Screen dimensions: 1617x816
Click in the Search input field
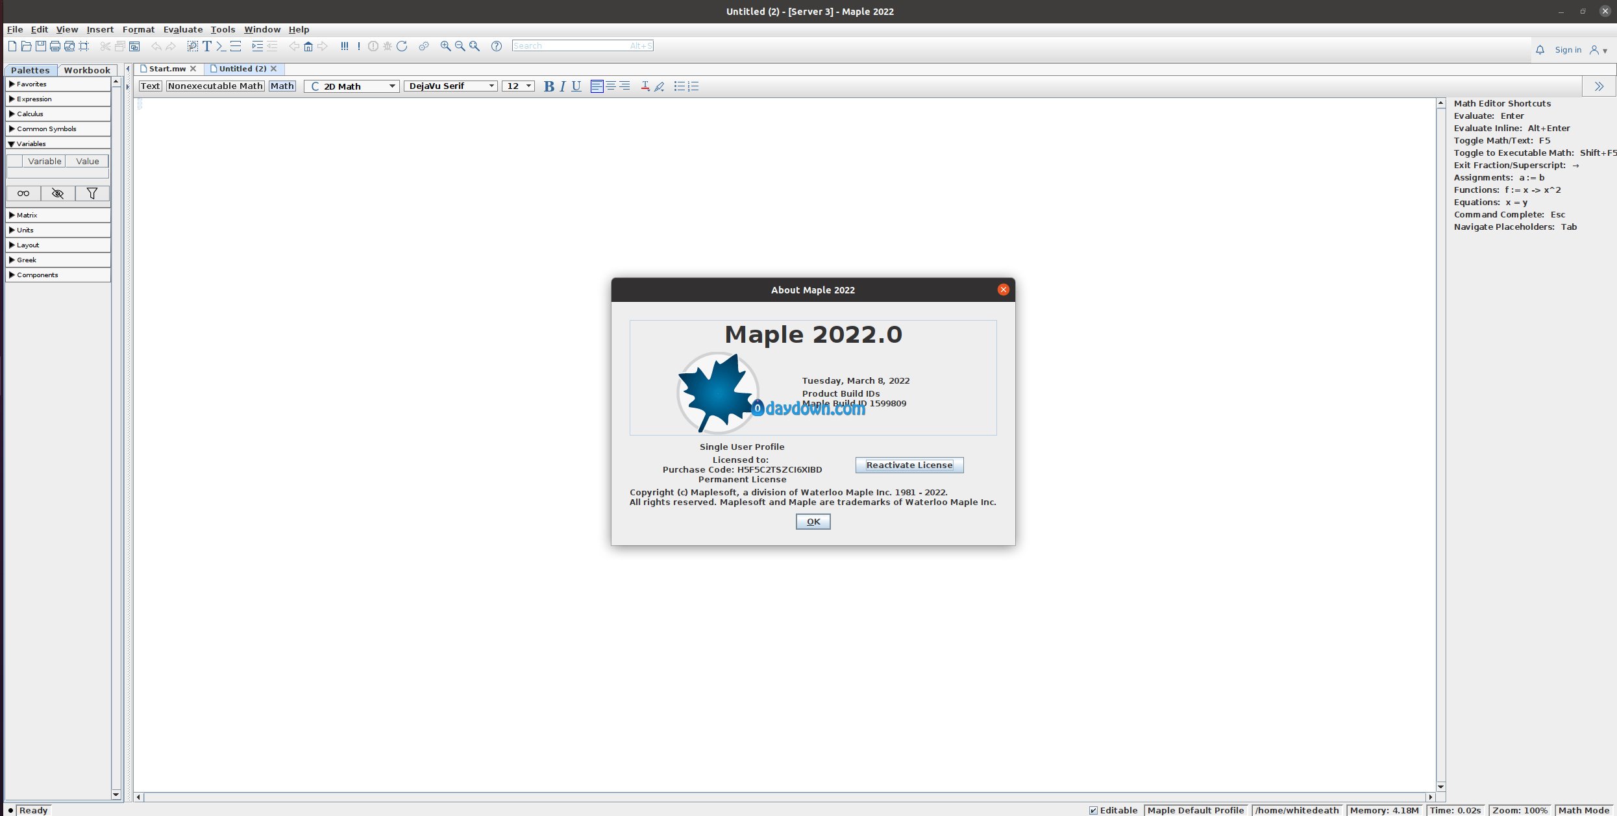click(x=570, y=46)
